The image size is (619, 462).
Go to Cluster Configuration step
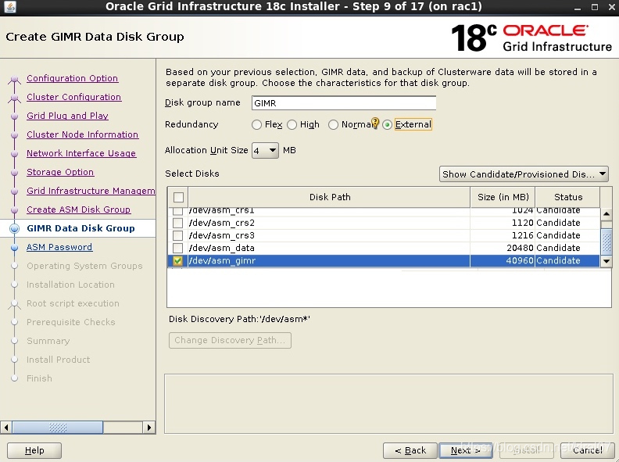click(73, 97)
